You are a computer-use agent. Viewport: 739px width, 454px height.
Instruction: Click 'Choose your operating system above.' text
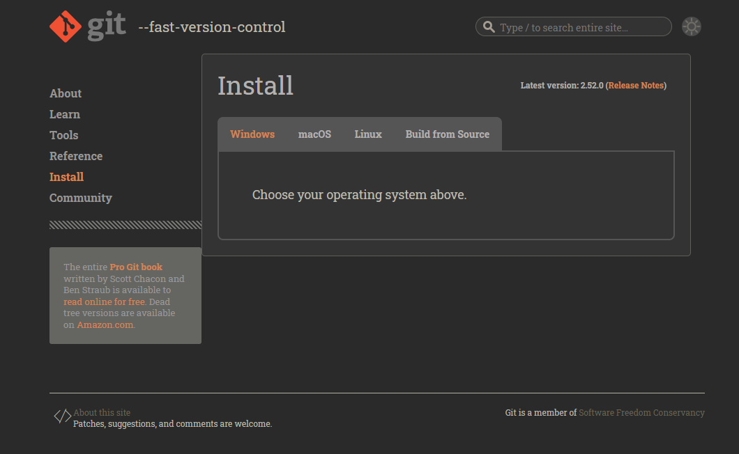pos(359,195)
